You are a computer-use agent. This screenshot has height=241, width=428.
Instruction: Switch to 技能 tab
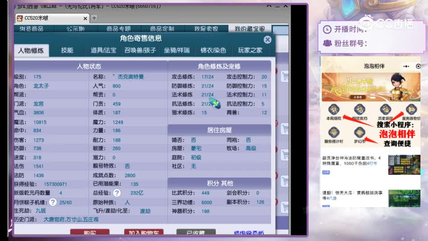click(x=67, y=50)
